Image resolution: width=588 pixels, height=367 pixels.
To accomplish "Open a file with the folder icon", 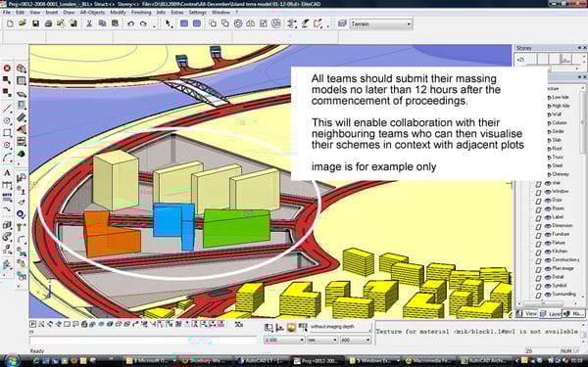I will [x=23, y=23].
